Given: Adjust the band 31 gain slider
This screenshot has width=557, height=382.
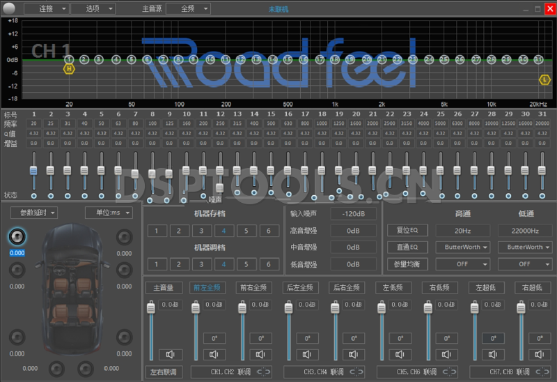Looking at the screenshot, I should point(542,170).
